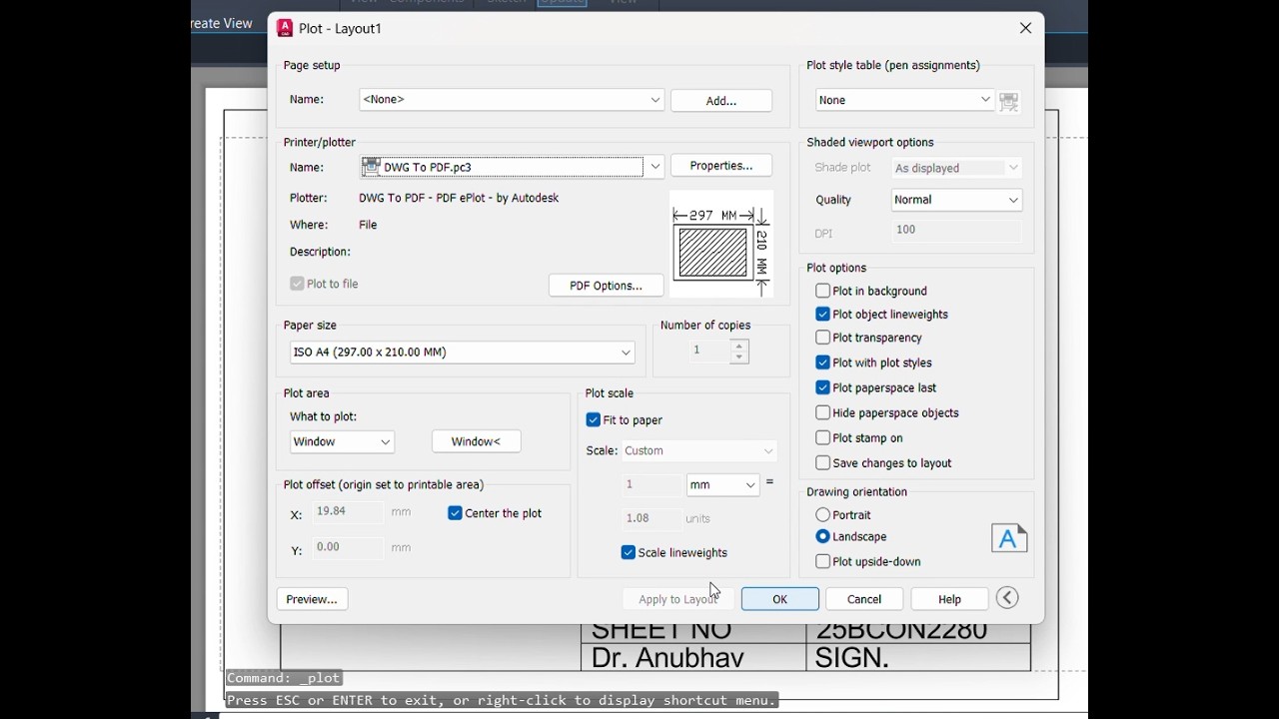Image resolution: width=1279 pixels, height=719 pixels.
Task: Click the Cancel button
Action: 864,599
